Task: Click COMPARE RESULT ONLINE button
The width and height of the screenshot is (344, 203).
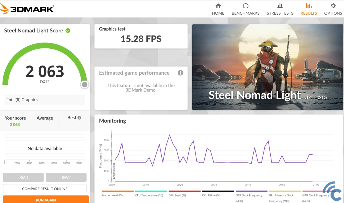Action: pos(45,189)
